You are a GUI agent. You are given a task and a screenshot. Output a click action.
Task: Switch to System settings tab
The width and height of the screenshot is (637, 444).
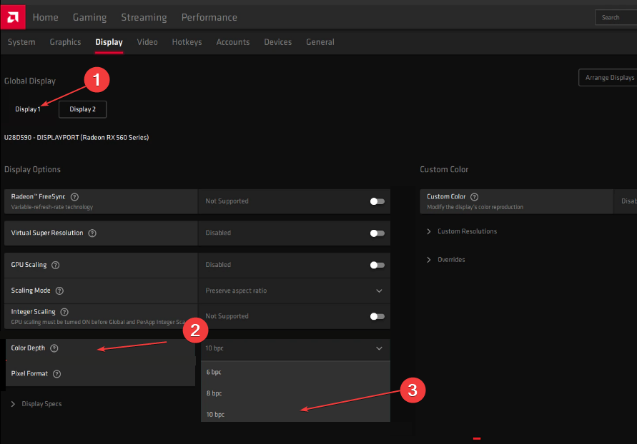coord(21,42)
